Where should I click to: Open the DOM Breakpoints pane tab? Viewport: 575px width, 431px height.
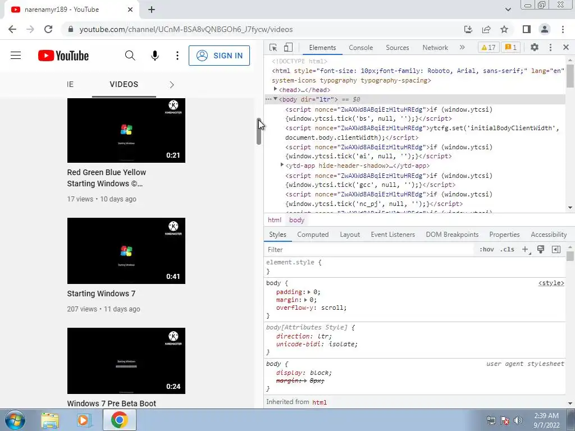pyautogui.click(x=452, y=235)
